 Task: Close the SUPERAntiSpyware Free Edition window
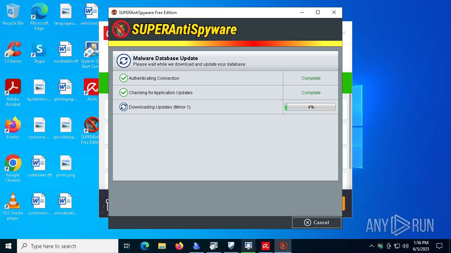(x=334, y=12)
